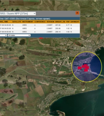Screen dimensions: 104x116
Task: Expand the All dates dropdown
Action: click(19, 35)
